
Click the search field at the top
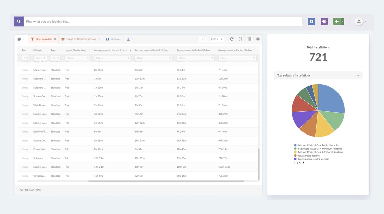coord(163,21)
